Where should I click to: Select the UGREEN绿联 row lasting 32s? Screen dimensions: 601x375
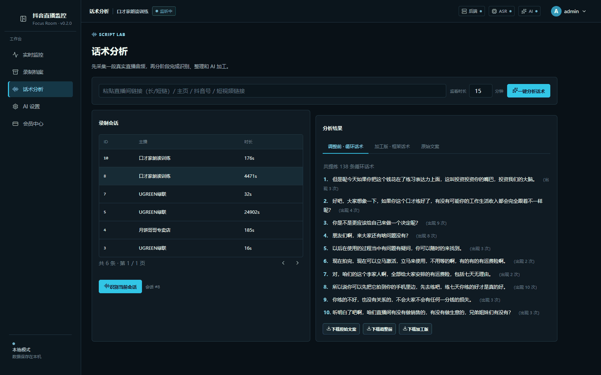pos(201,194)
